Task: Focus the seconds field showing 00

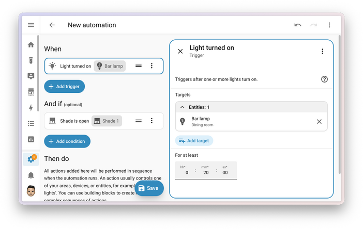Action: pyautogui.click(x=225, y=170)
